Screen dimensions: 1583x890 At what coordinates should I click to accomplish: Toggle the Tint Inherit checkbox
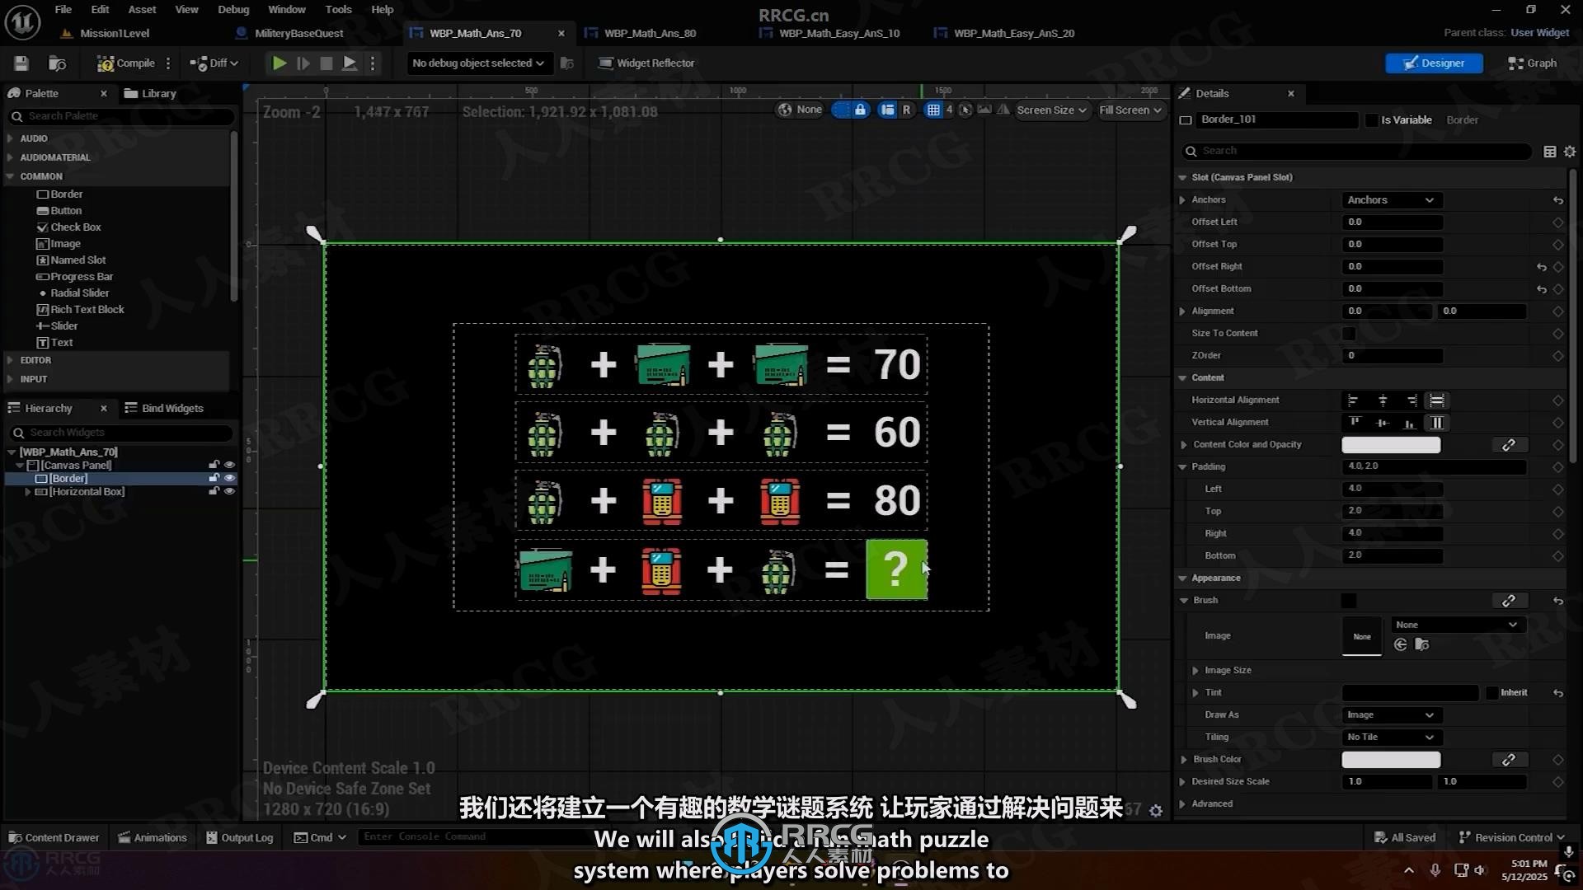1492,693
